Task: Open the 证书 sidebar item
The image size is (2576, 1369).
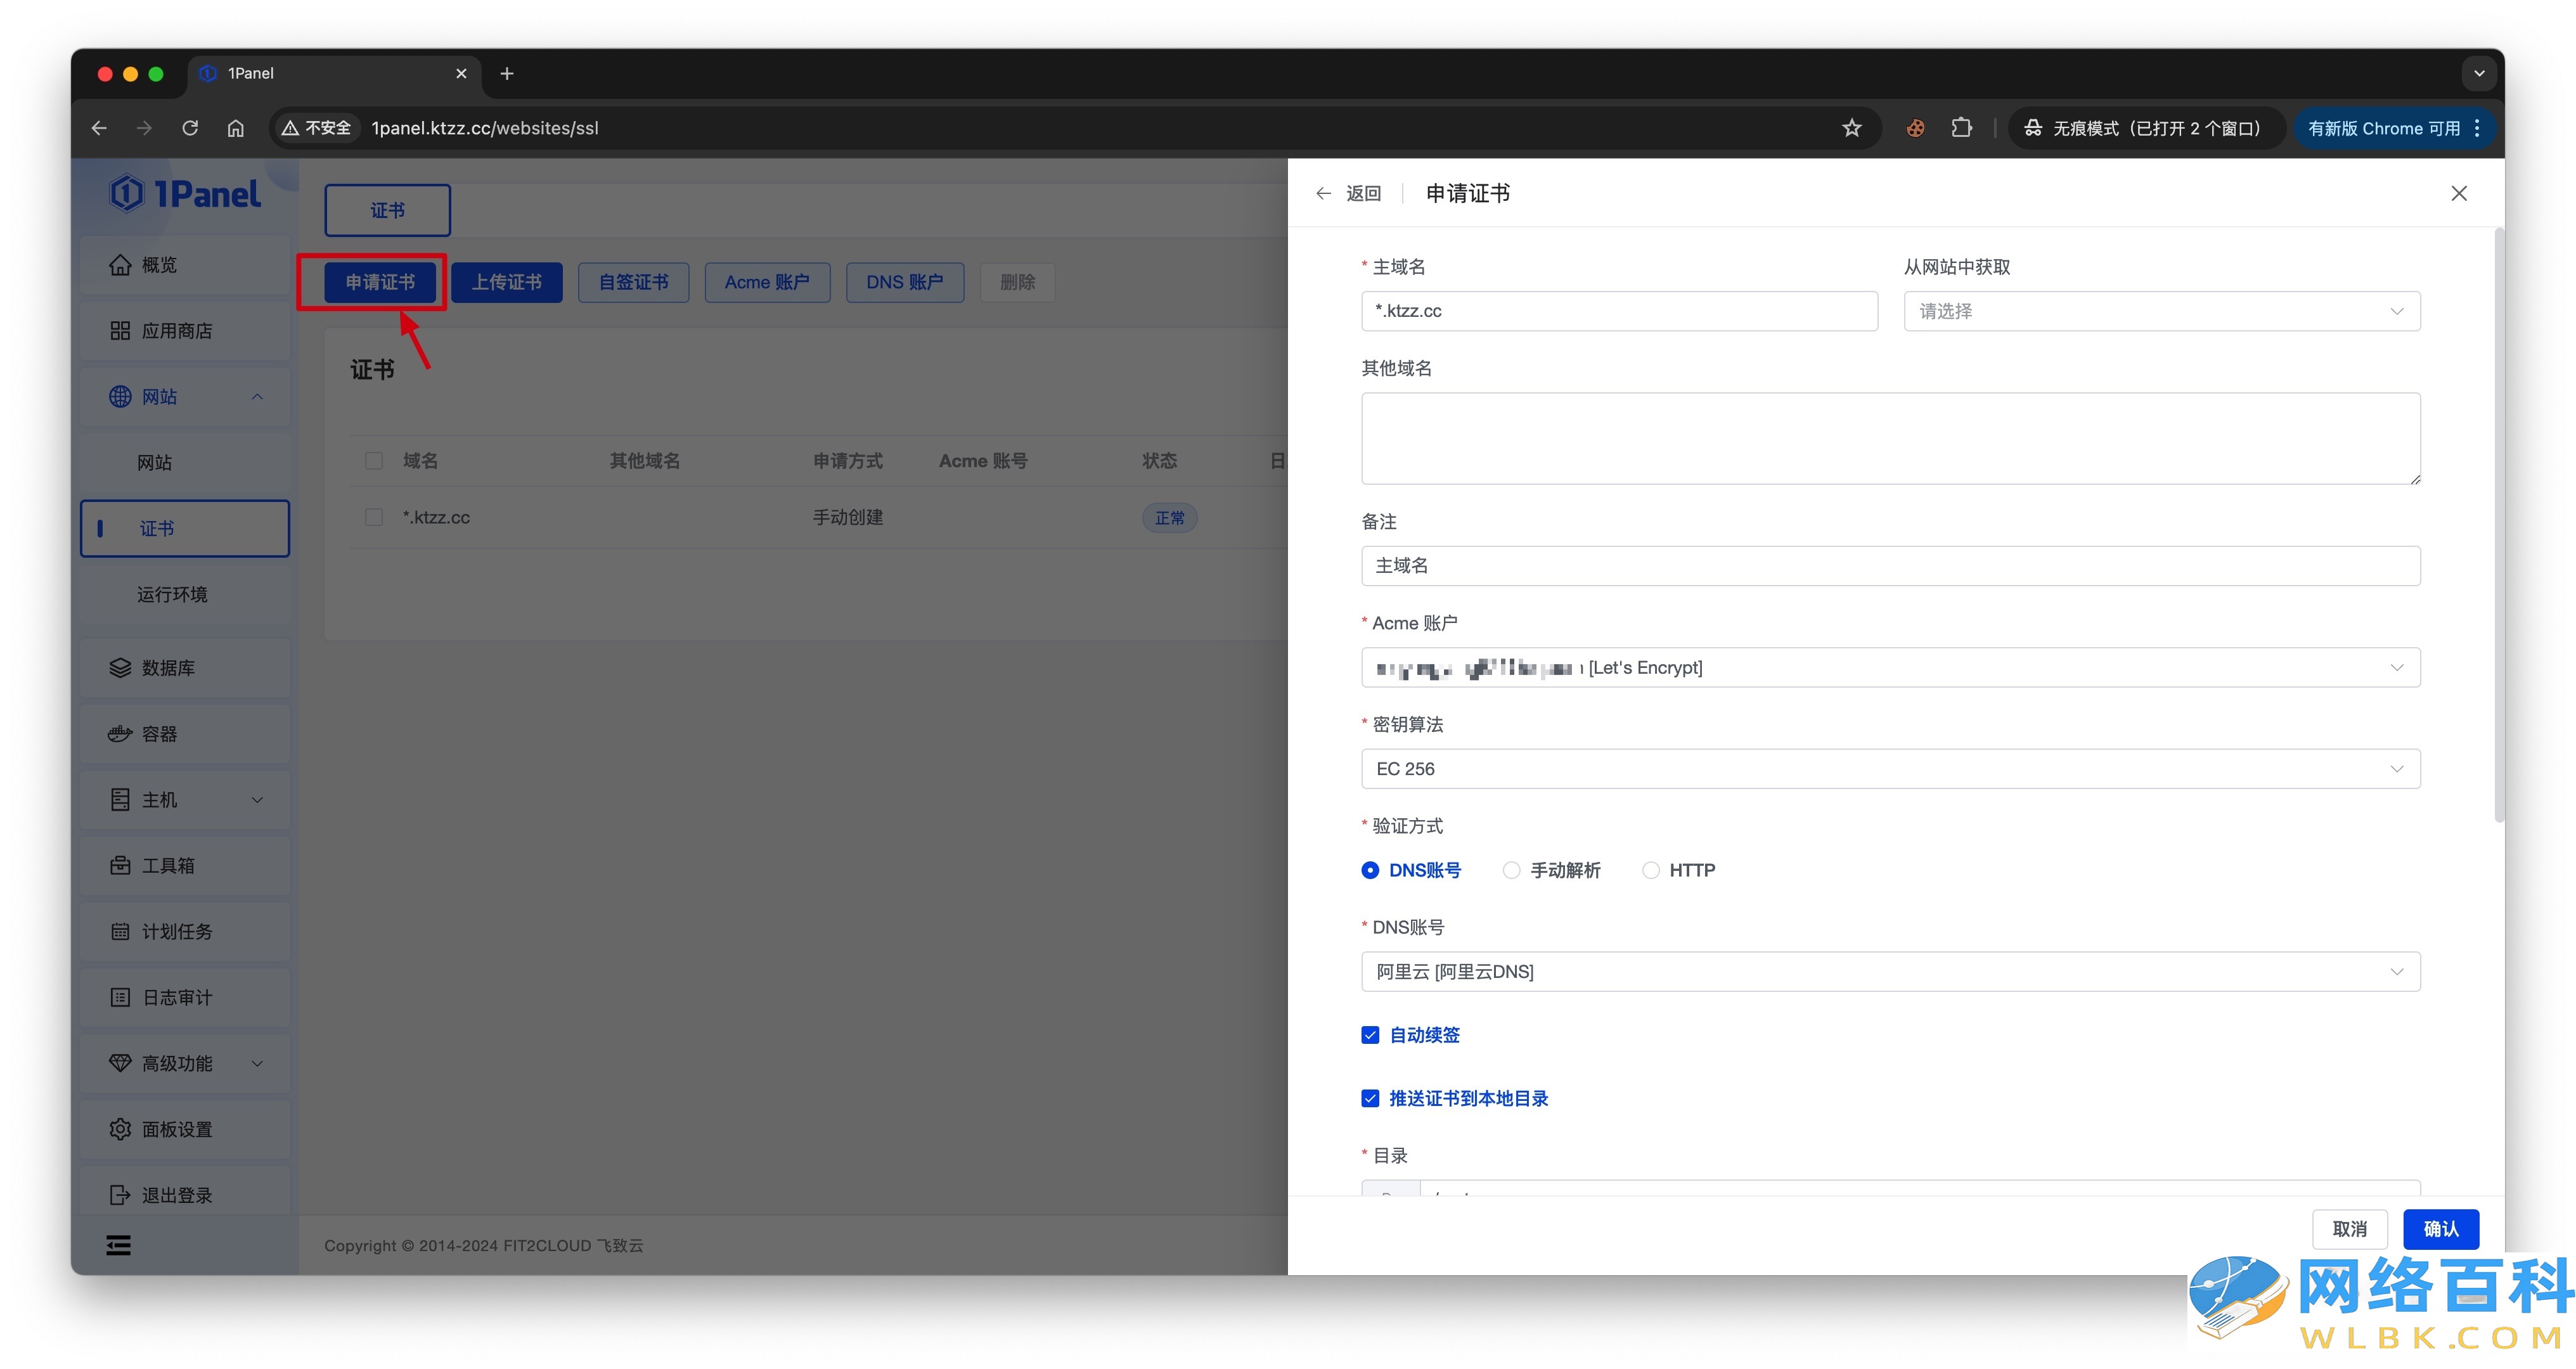Action: 185,529
